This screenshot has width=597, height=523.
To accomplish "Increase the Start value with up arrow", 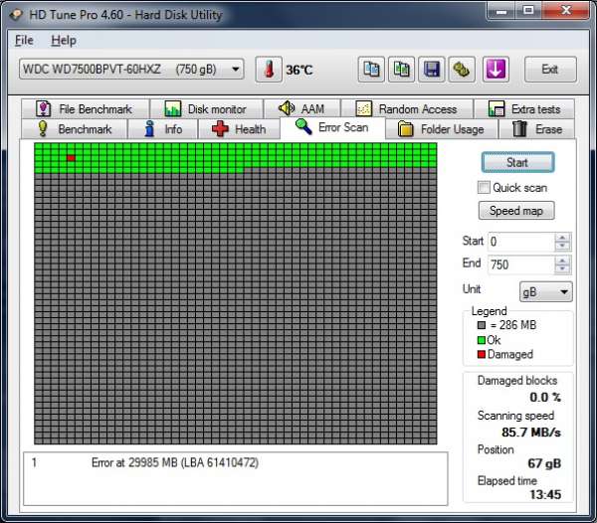I will tap(562, 238).
